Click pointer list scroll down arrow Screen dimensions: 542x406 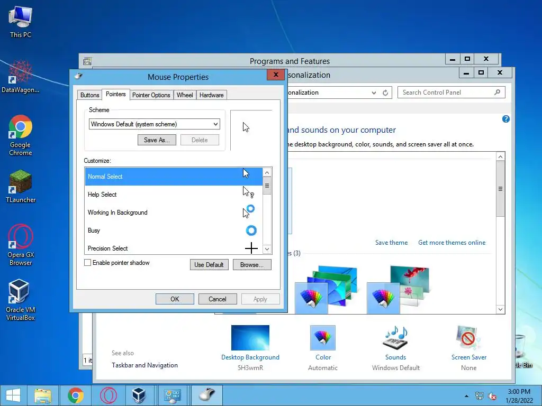(267, 249)
